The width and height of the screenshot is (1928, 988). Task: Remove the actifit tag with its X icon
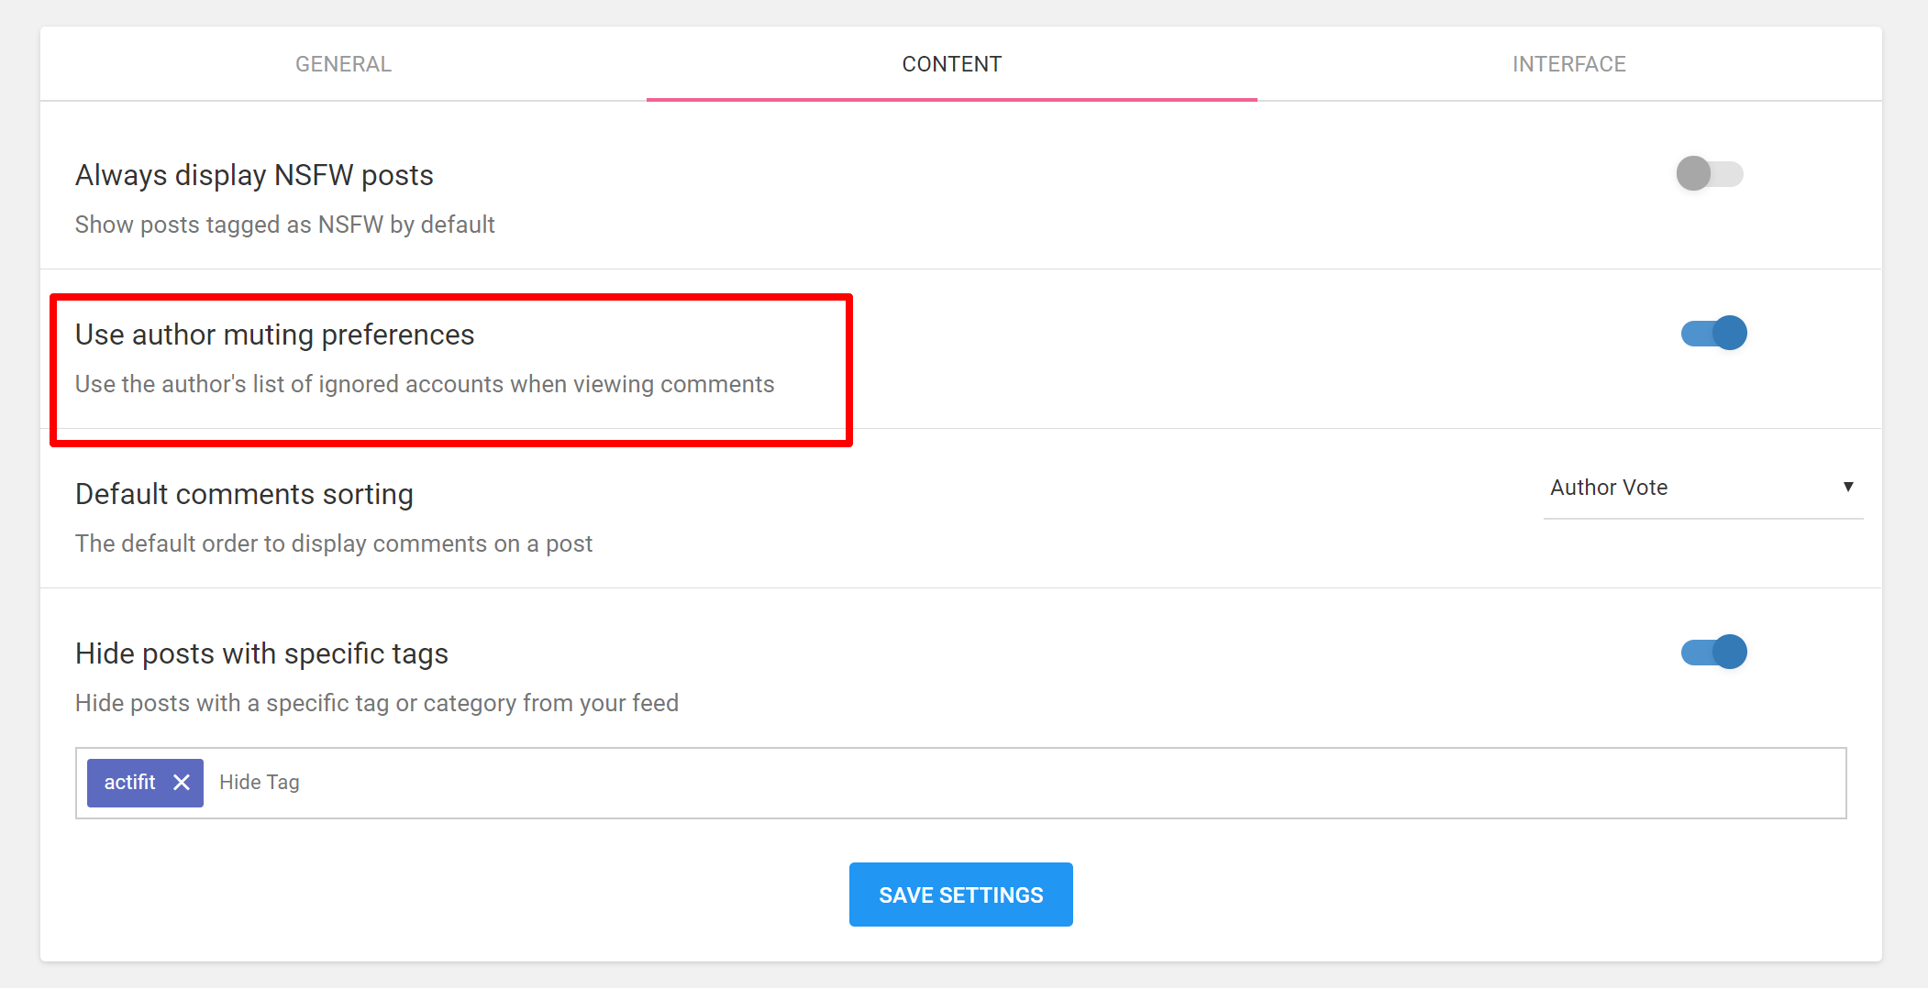point(182,783)
